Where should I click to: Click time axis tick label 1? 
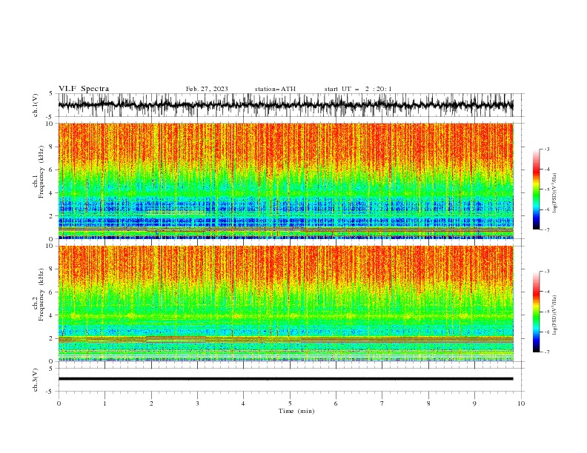(x=105, y=403)
